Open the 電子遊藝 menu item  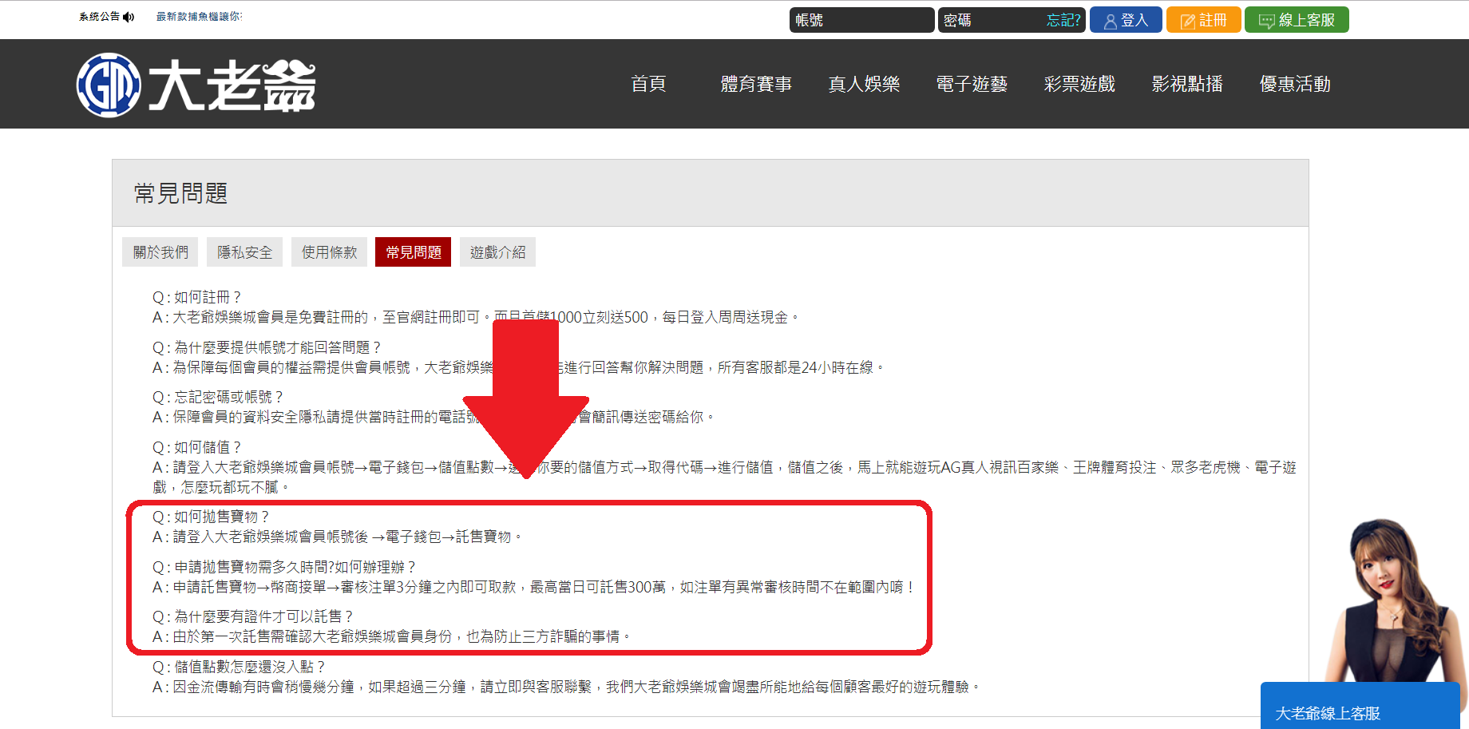click(972, 84)
